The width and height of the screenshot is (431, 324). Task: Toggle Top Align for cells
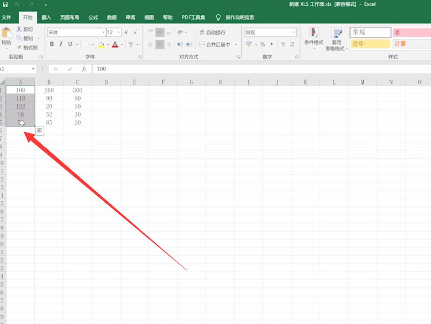click(x=150, y=32)
